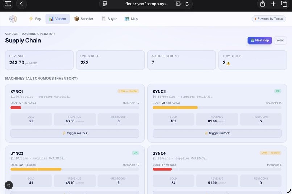Click the reset button
The width and height of the screenshot is (292, 194).
pos(280,41)
